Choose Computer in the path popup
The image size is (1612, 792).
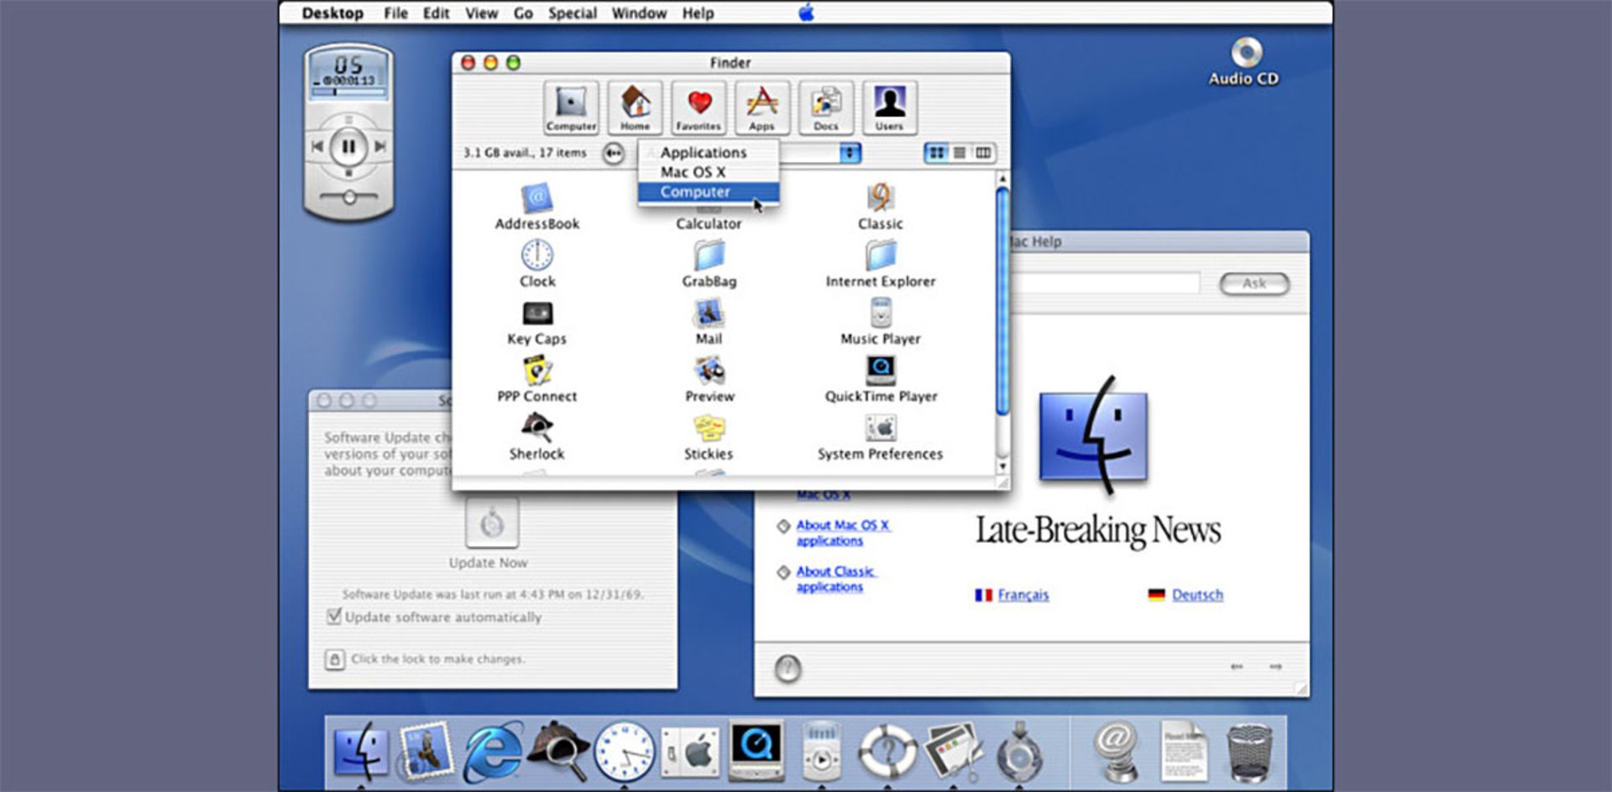[x=709, y=192]
